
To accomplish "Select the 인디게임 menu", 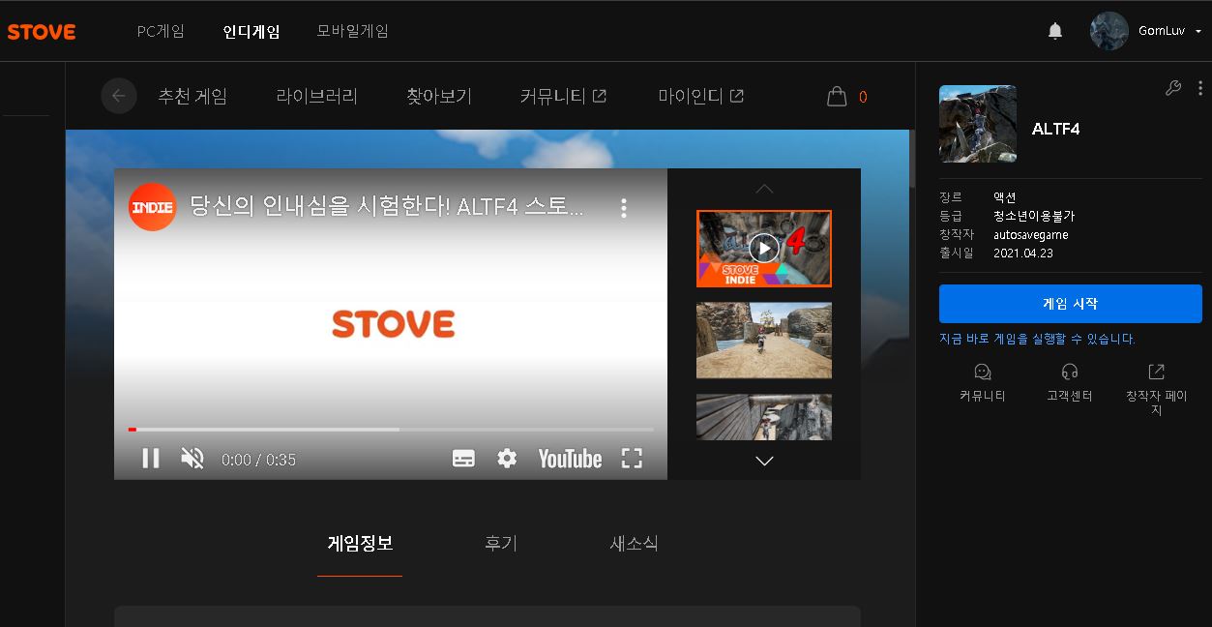I will (251, 31).
